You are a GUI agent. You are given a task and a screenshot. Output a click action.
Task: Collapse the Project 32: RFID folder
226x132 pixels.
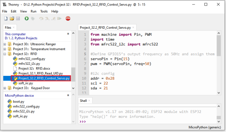tap(5, 54)
